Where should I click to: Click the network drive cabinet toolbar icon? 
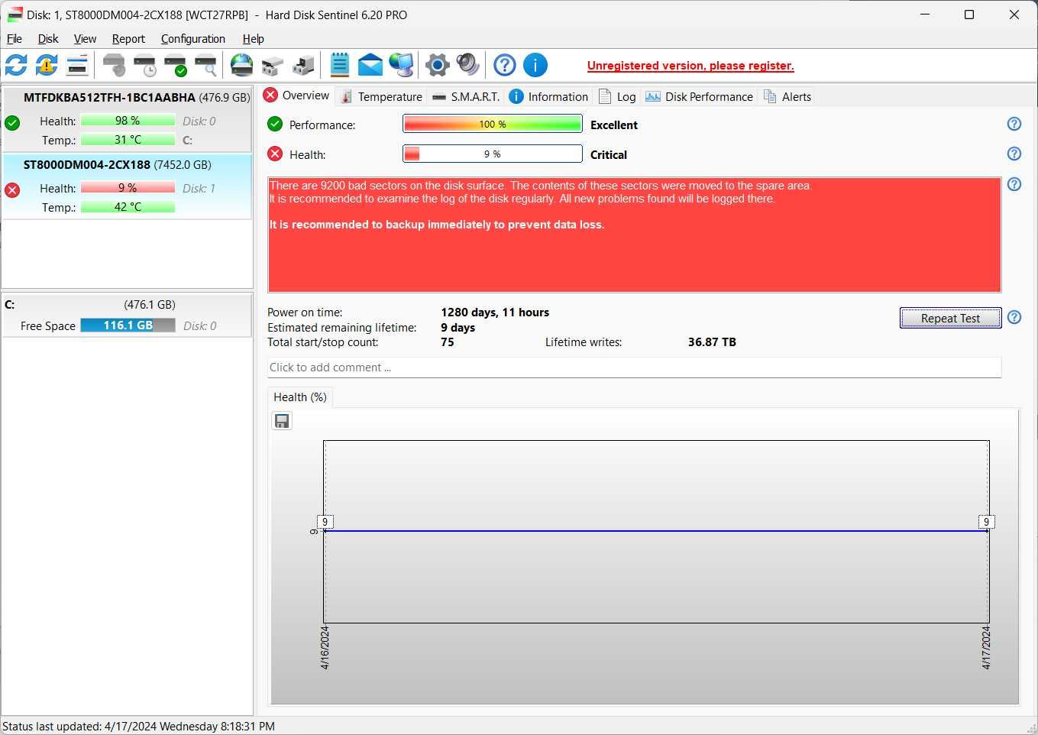[x=303, y=65]
